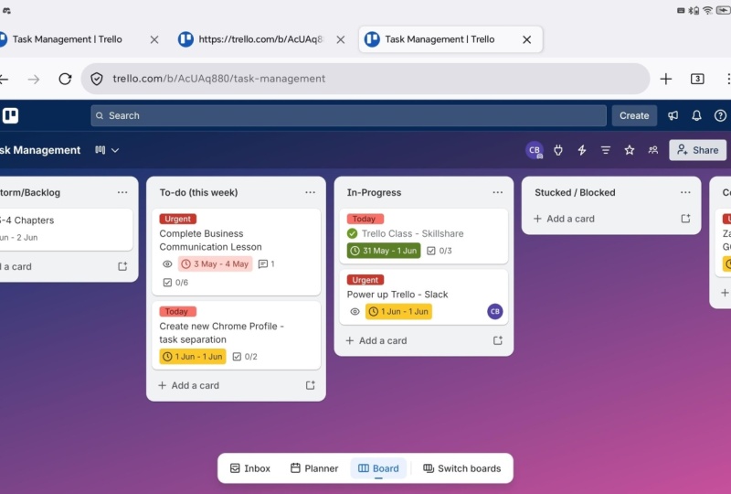Reload the page with the refresh icon
The image size is (731, 494).
[65, 79]
